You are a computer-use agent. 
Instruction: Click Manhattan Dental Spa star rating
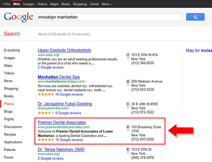pyautogui.click(x=46, y=94)
